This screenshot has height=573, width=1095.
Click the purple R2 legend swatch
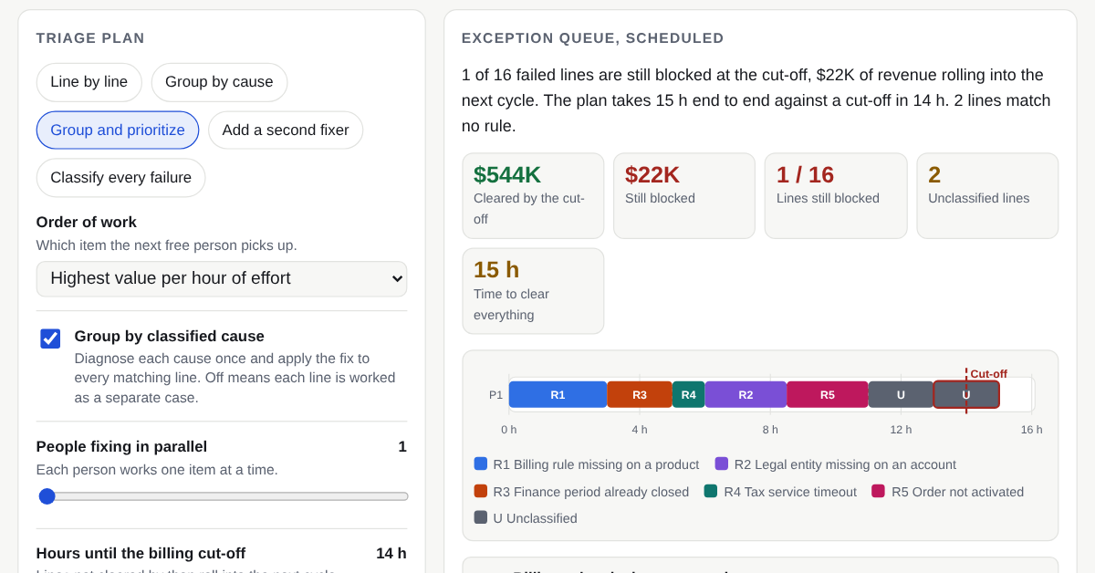point(722,464)
